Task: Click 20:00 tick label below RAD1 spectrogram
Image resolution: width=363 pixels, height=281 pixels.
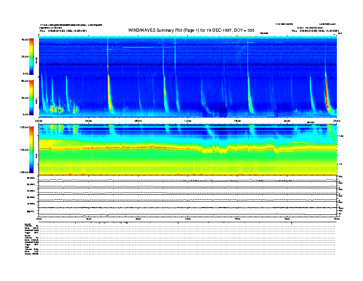Action: point(287,121)
